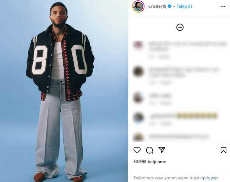Screen dimensions: 230x182
Task: Click the second blurred commenter avatar
Action: point(138,72)
